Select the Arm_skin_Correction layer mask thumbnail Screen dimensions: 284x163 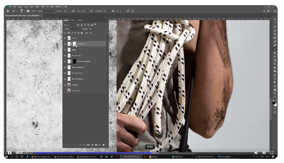point(75,61)
